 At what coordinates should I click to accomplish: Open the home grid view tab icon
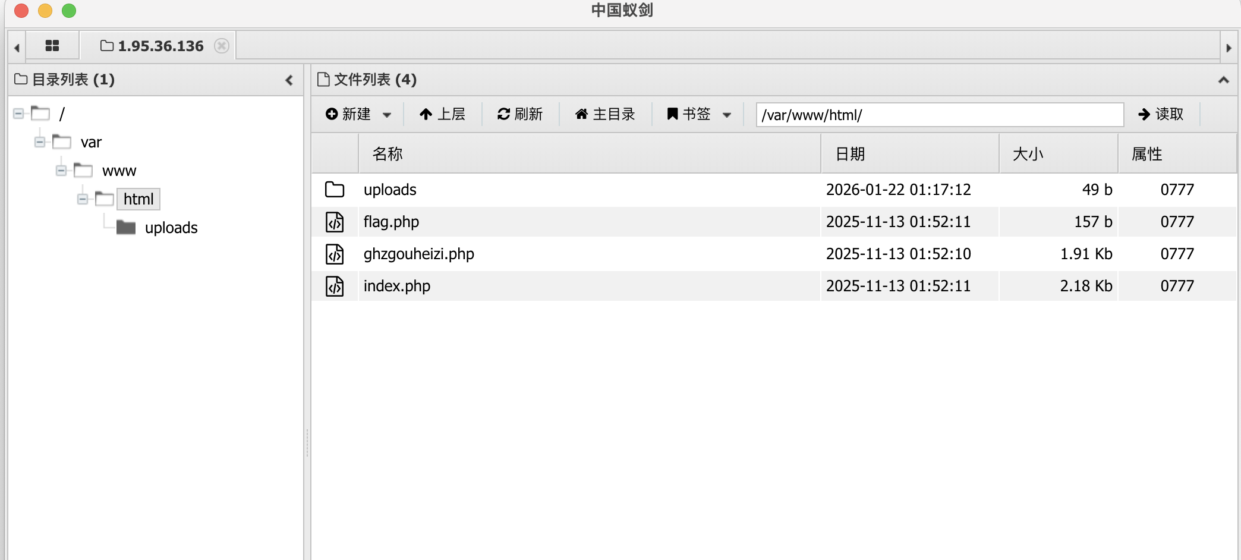coord(52,46)
